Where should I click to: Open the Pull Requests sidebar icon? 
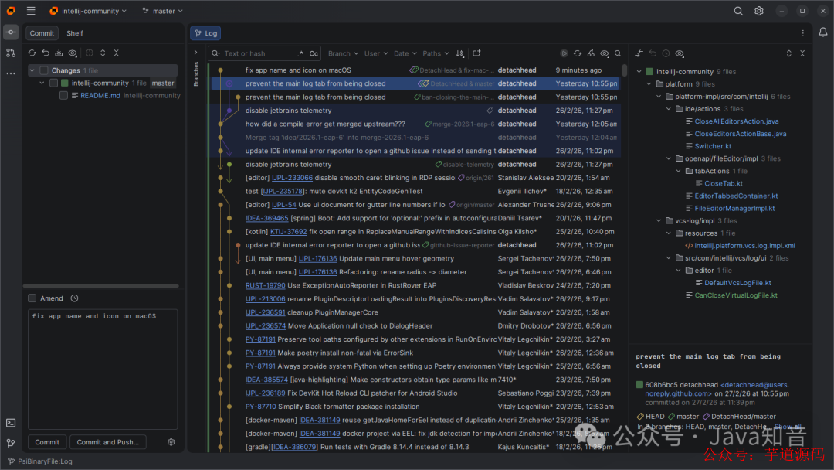click(x=11, y=53)
